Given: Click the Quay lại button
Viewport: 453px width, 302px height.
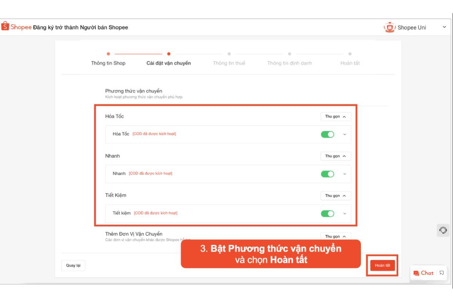Looking at the screenshot, I should [73, 265].
